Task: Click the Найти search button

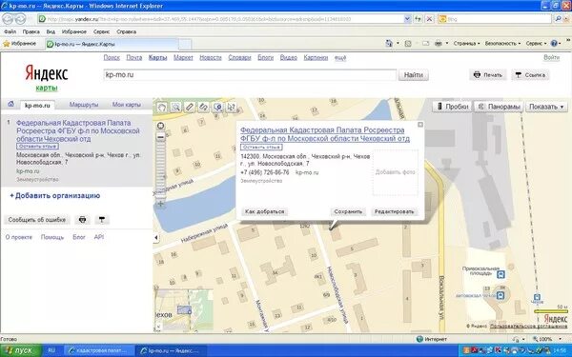Action: (x=414, y=75)
